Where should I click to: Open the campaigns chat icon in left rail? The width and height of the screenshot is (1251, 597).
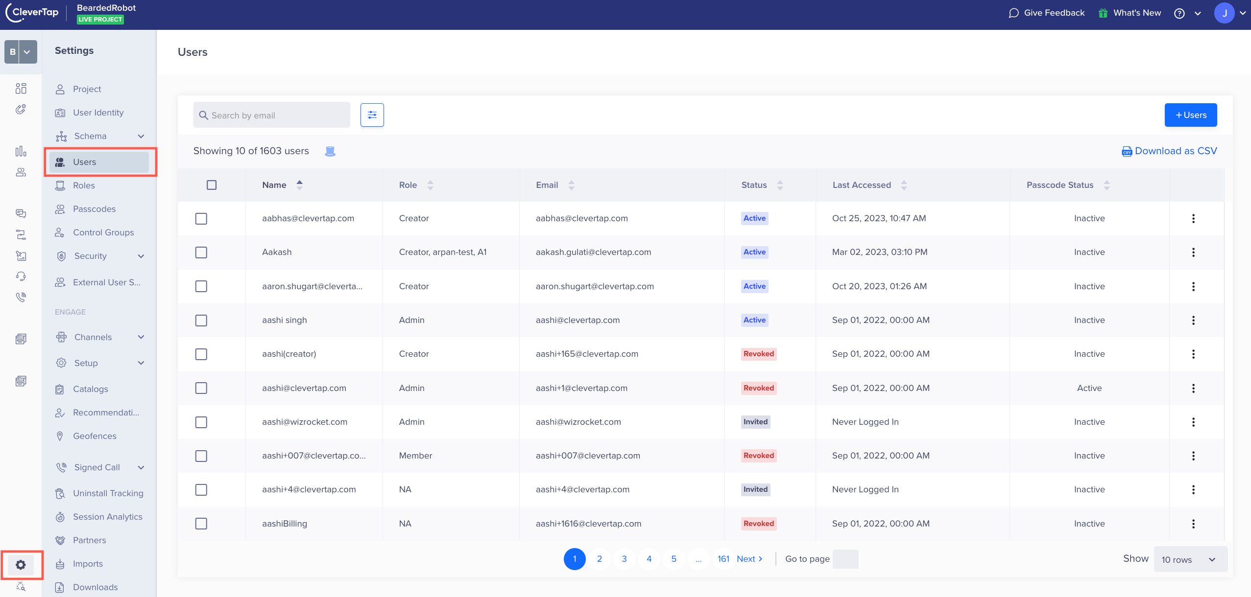[21, 213]
